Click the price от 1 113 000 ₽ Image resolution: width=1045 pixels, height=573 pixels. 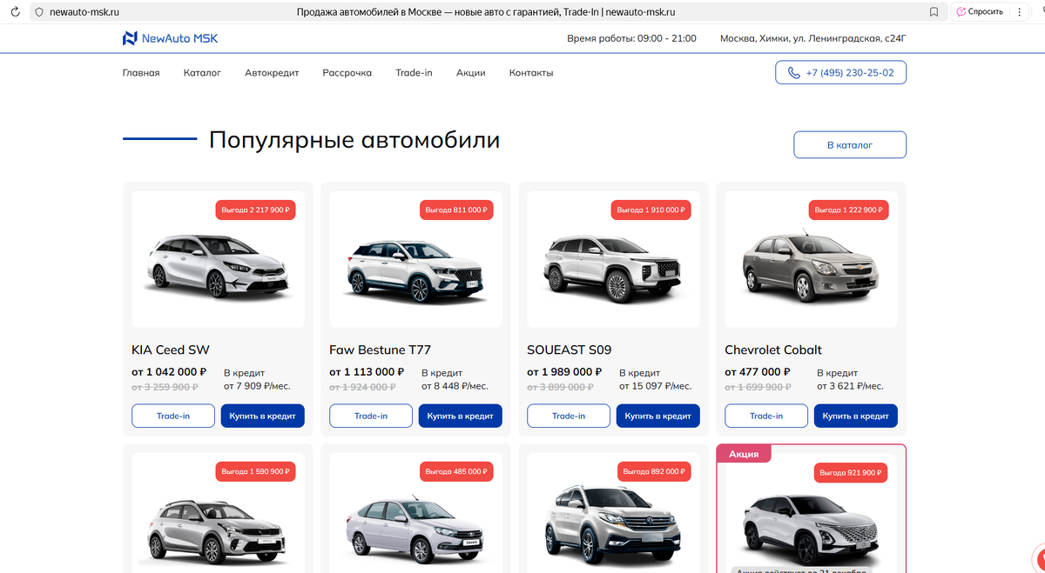coord(367,371)
